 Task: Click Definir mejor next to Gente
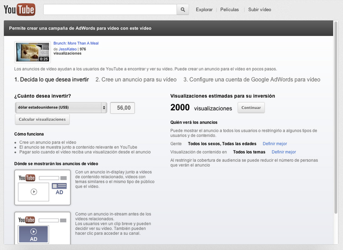(x=275, y=144)
